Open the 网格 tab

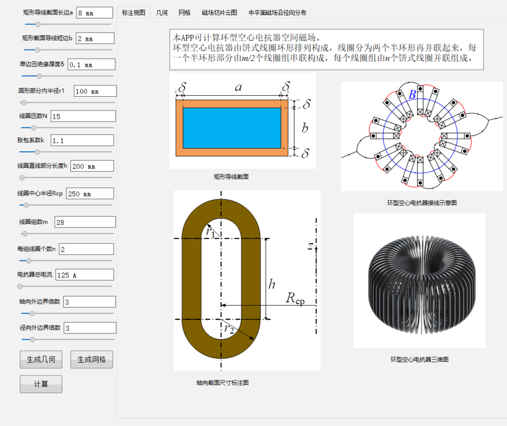185,13
